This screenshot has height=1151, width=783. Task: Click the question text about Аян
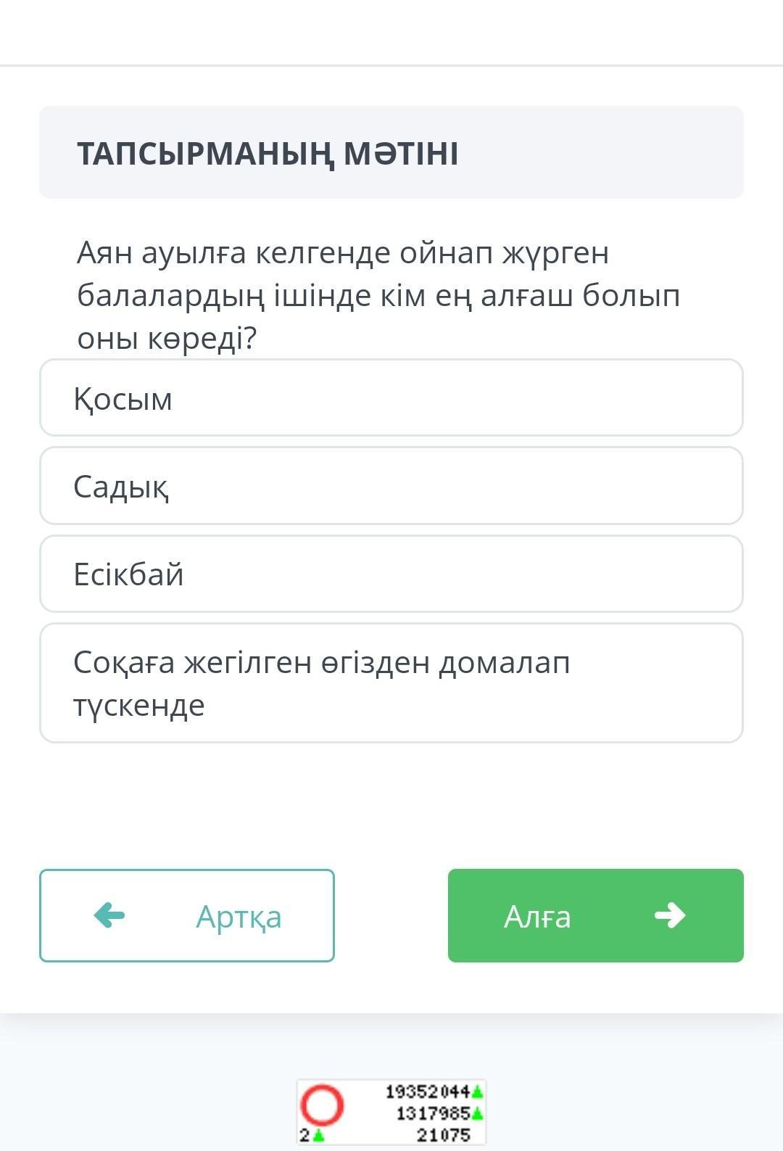pyautogui.click(x=378, y=294)
